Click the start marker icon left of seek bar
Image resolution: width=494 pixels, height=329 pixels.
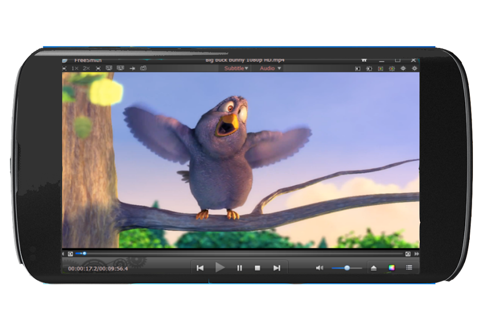(70, 254)
